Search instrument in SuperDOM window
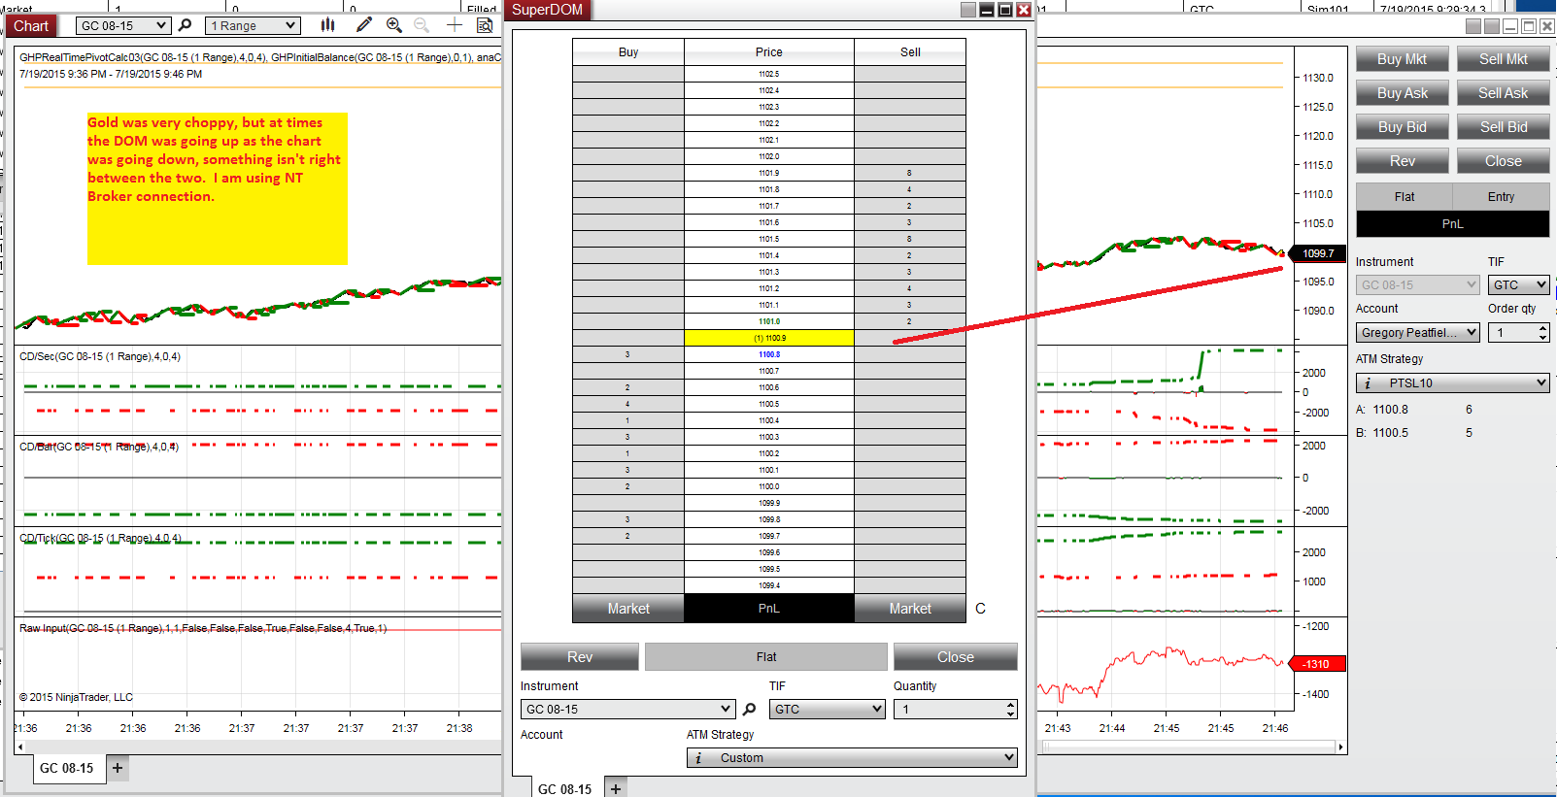Screen dimensions: 1557x797 pyautogui.click(x=749, y=710)
